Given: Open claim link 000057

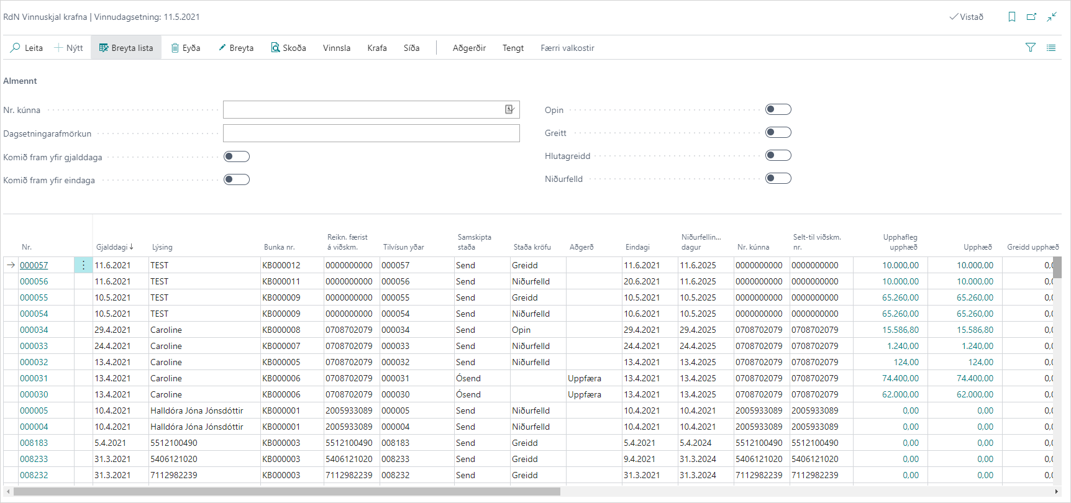Looking at the screenshot, I should tap(34, 265).
